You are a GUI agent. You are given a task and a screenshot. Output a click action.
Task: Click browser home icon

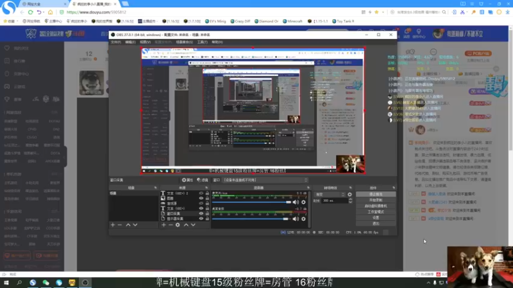[x=51, y=12]
